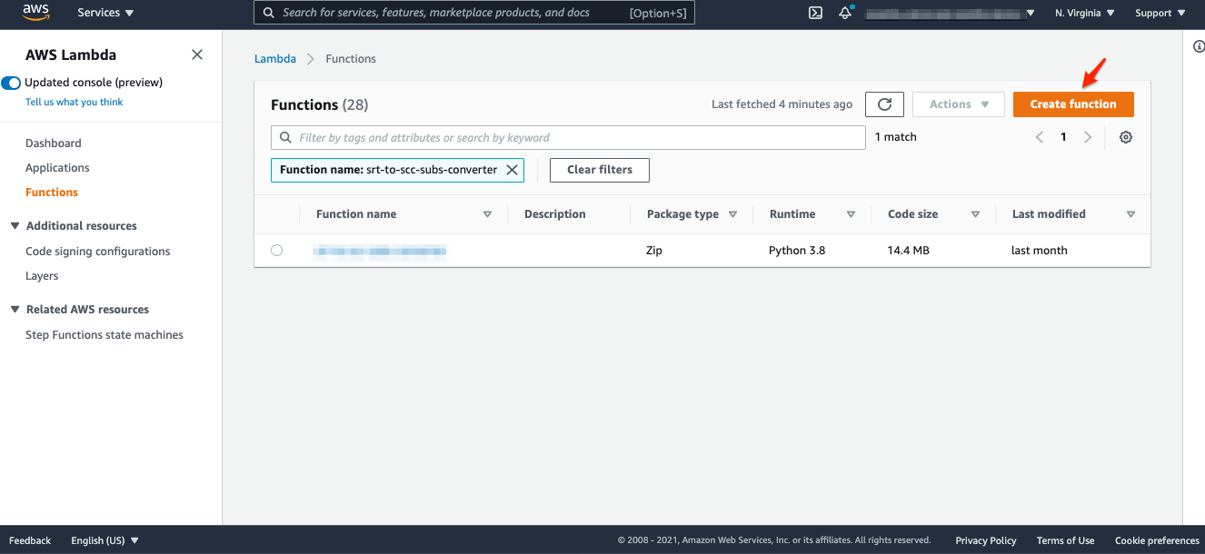Open the Actions dropdown
Screen dimensions: 1205x554
tap(958, 104)
